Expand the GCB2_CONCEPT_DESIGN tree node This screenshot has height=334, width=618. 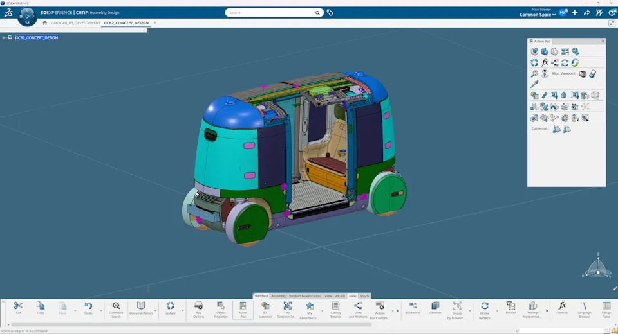tap(5, 37)
